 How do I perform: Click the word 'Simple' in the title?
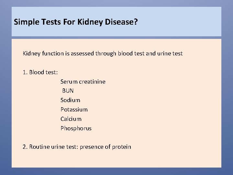pyautogui.click(x=27, y=22)
